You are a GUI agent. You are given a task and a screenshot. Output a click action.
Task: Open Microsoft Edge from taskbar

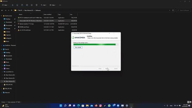coord(78,106)
